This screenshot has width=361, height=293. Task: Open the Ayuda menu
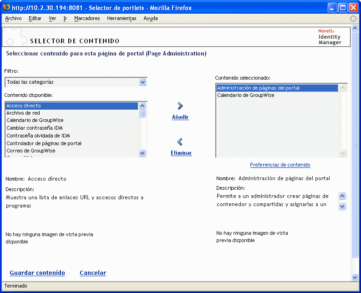coord(151,18)
